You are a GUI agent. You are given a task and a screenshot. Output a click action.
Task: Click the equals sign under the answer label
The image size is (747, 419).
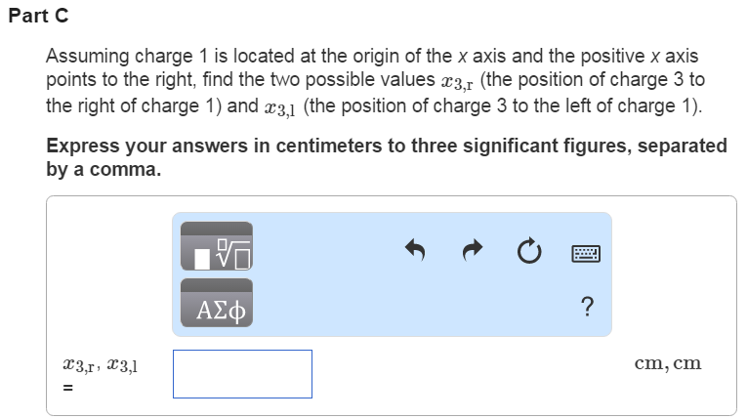click(x=67, y=388)
